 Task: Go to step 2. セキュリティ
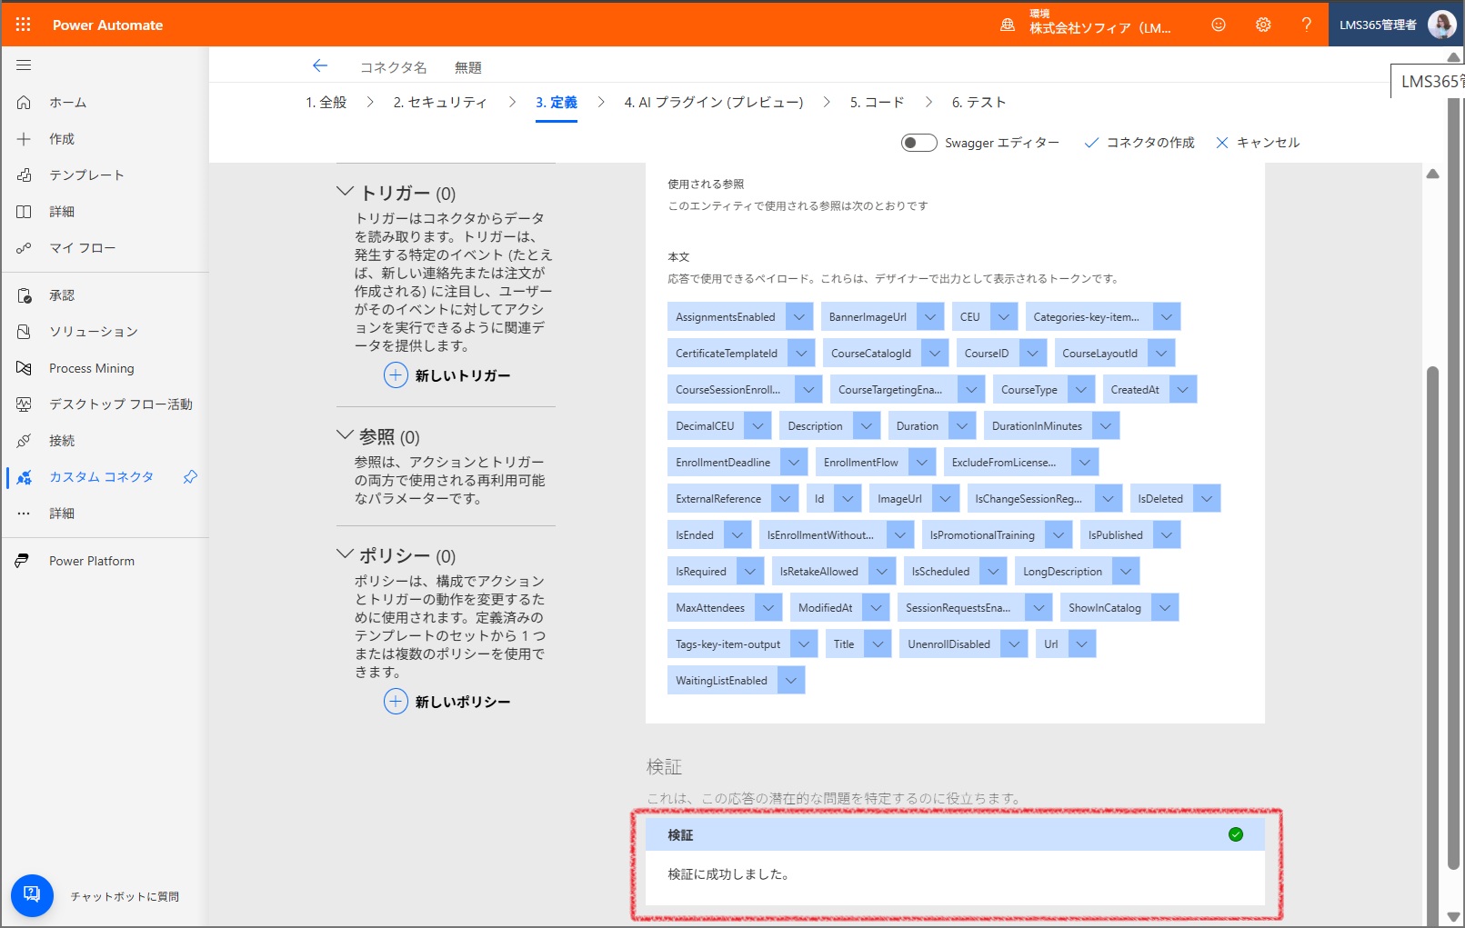click(440, 103)
